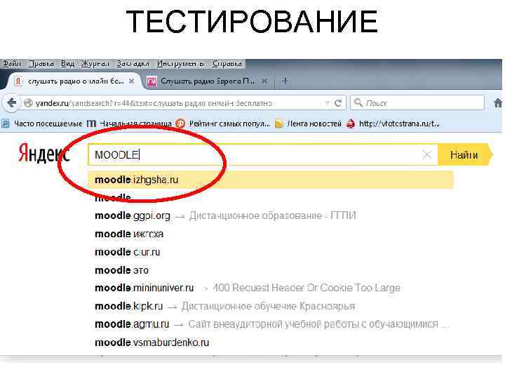Click the Яндекс logo
The width and height of the screenshot is (505, 379).
coord(43,154)
